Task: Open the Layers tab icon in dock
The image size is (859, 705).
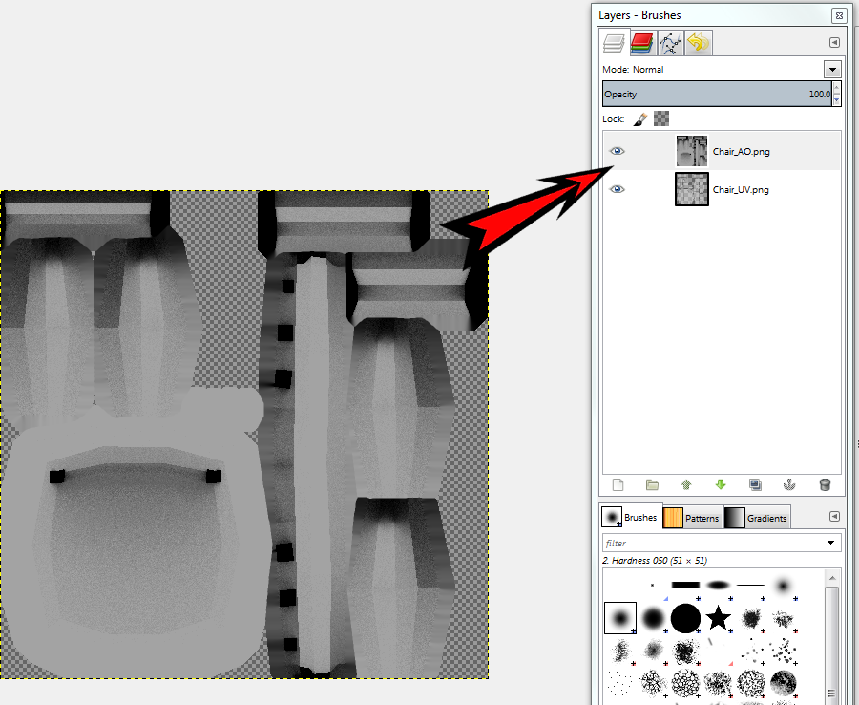Action: 614,43
